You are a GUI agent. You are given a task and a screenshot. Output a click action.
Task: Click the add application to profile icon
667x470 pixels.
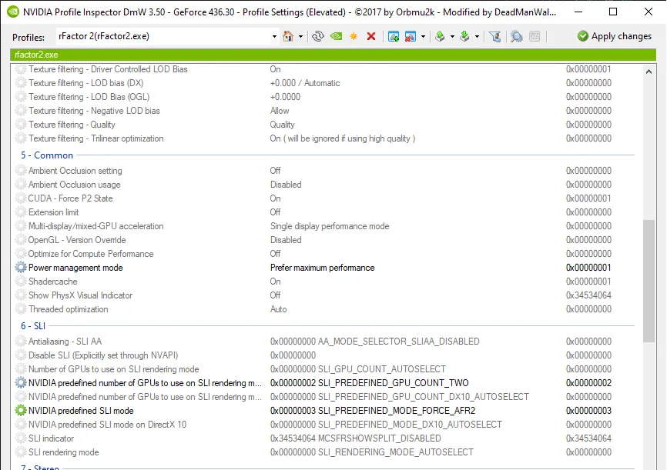coord(394,36)
